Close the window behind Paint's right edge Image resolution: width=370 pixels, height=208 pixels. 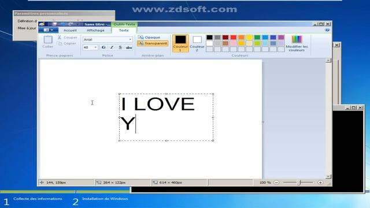point(336,45)
